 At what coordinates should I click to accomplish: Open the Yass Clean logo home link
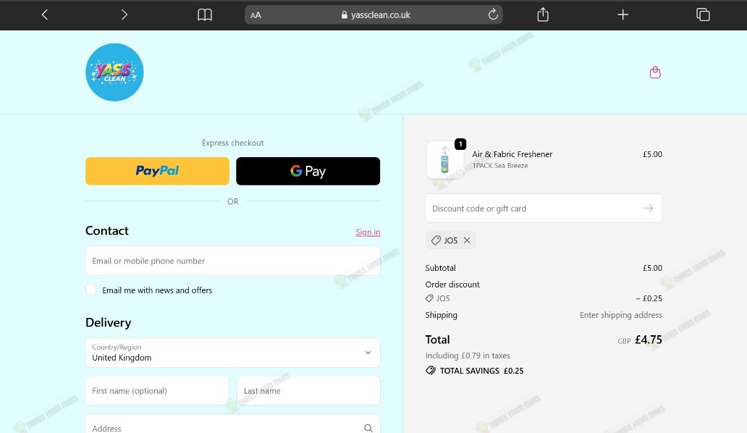[x=114, y=72]
